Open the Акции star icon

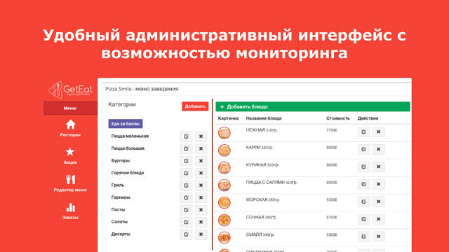coord(70,152)
